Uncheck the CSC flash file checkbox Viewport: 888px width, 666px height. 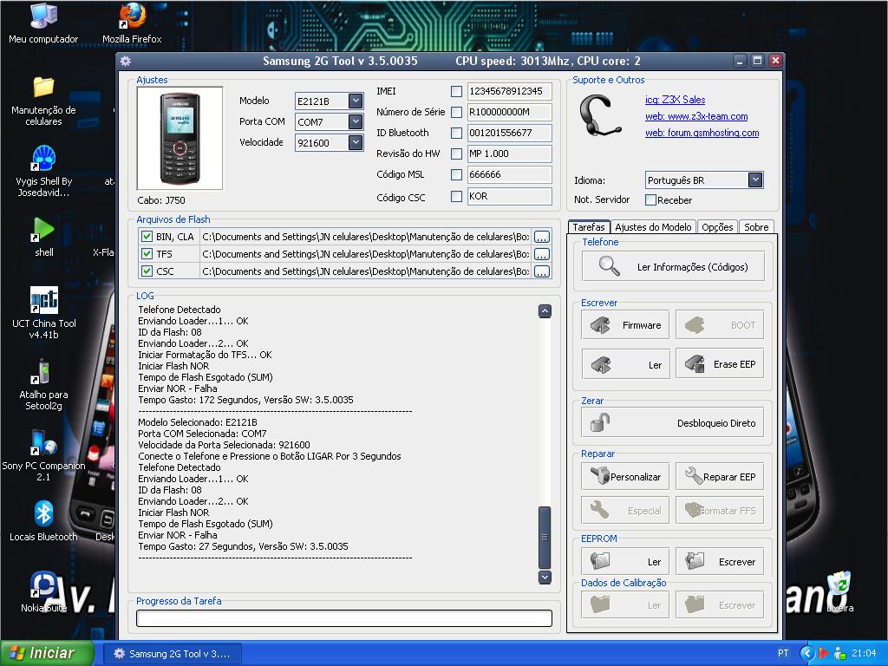[x=147, y=271]
